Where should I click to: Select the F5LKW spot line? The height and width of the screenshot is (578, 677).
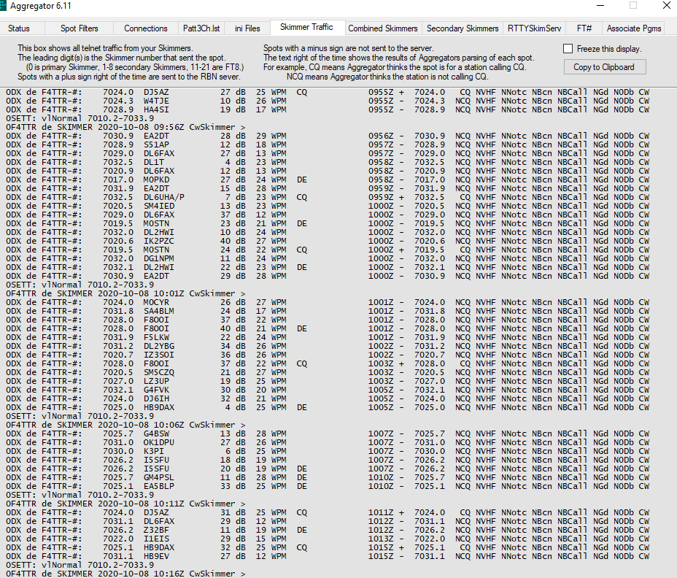pos(328,337)
